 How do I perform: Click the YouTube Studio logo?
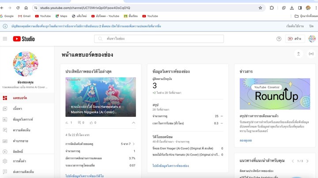point(24,39)
